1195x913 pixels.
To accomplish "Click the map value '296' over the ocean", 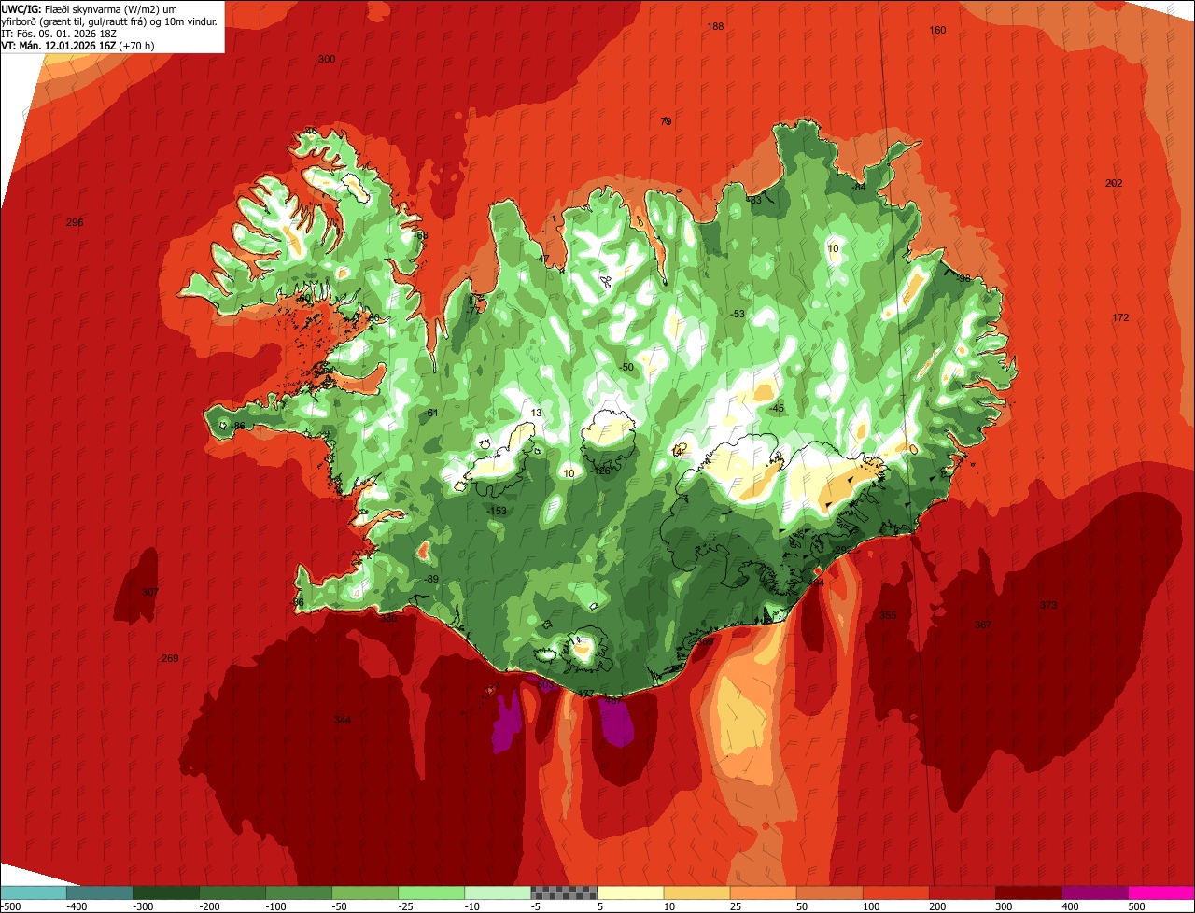I will [x=76, y=222].
